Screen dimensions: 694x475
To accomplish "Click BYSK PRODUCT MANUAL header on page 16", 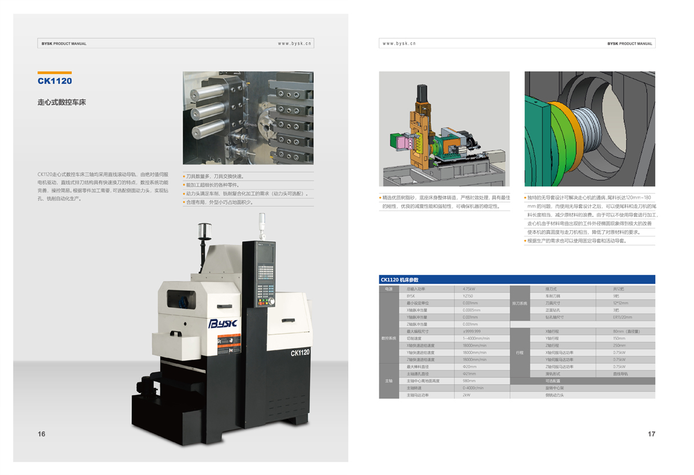I will pos(64,43).
